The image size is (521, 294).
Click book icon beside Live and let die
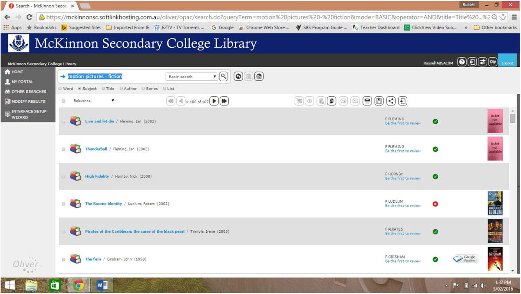tap(76, 121)
